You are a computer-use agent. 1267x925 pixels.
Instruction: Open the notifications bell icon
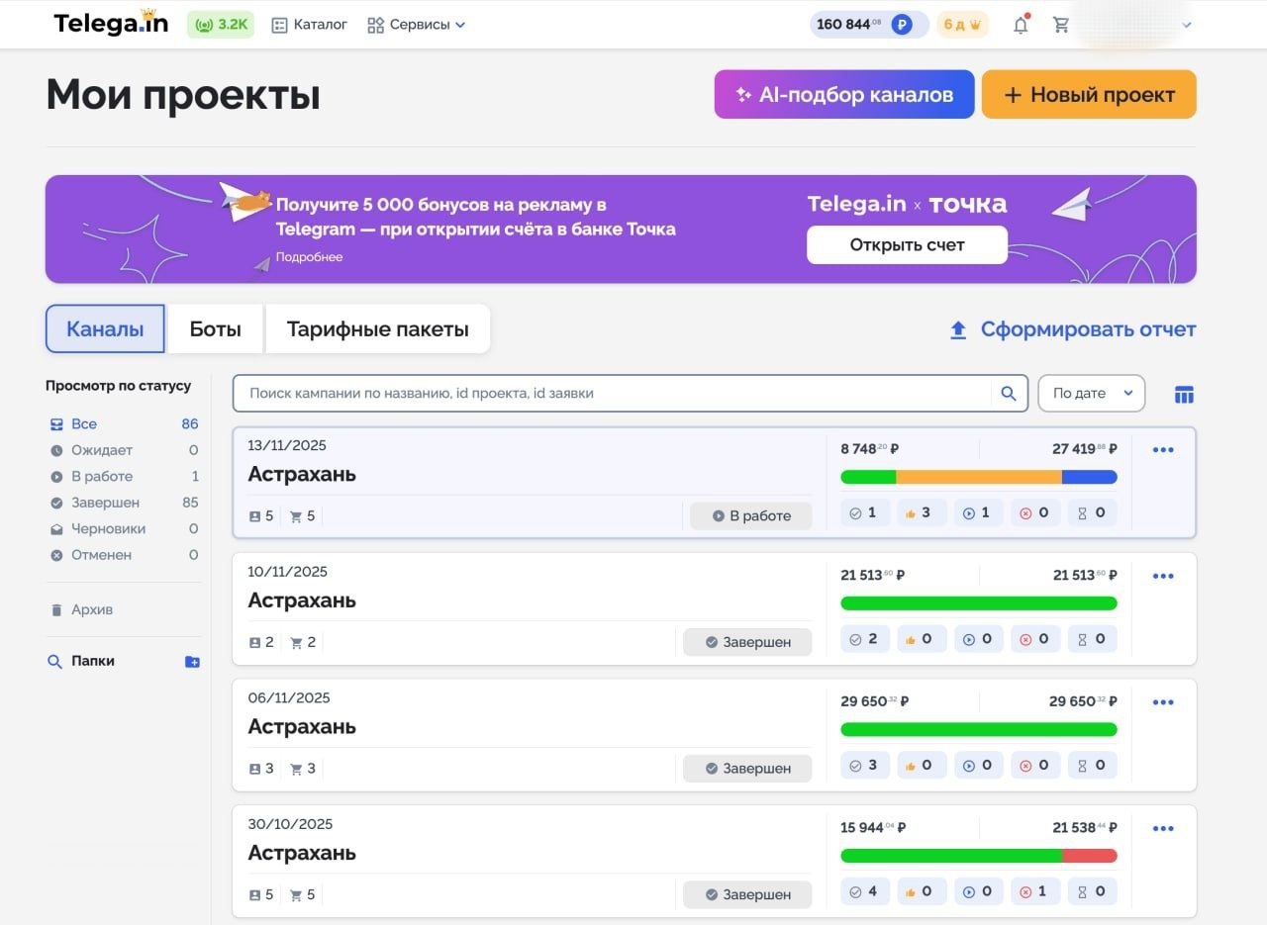coord(1021,25)
